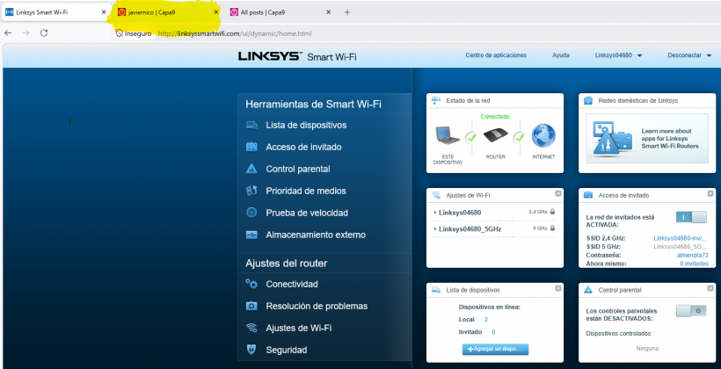Image resolution: width=721 pixels, height=369 pixels.
Task: Click the almendra72 password link
Action: point(692,255)
